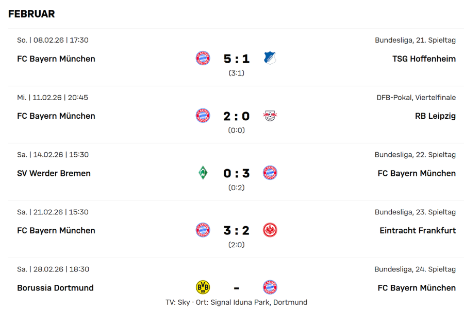Open the 2 : 0 cup result

(x=237, y=116)
